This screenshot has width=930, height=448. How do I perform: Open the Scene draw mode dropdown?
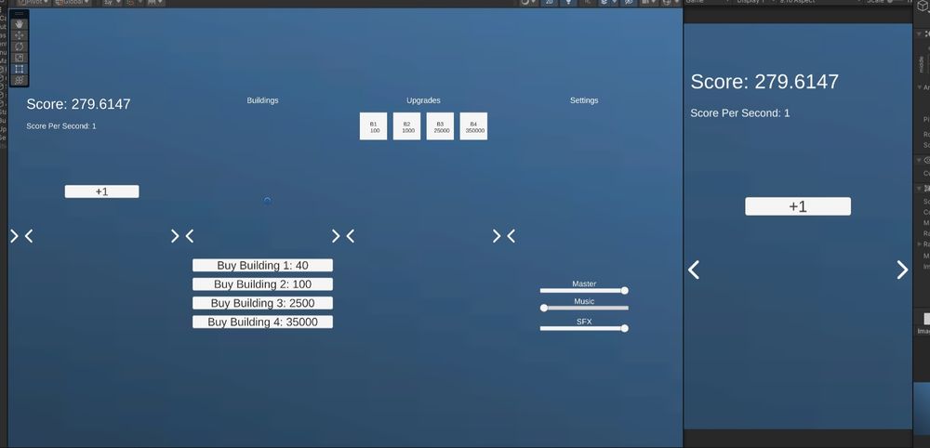[x=528, y=3]
